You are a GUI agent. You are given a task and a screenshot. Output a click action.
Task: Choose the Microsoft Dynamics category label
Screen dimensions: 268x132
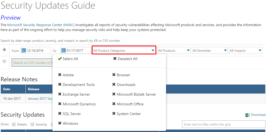[79, 104]
